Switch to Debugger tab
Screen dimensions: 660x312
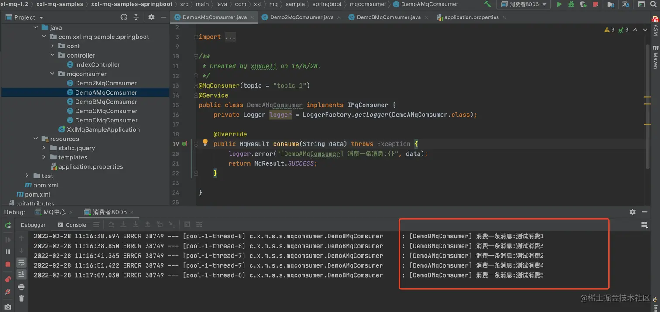tap(33, 225)
